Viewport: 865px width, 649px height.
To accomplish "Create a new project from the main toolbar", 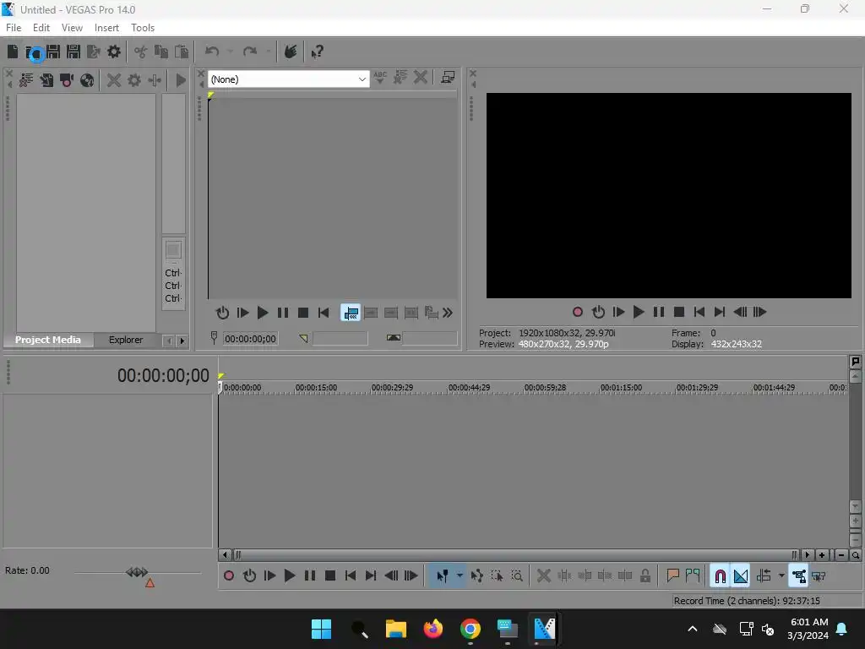I will [12, 52].
